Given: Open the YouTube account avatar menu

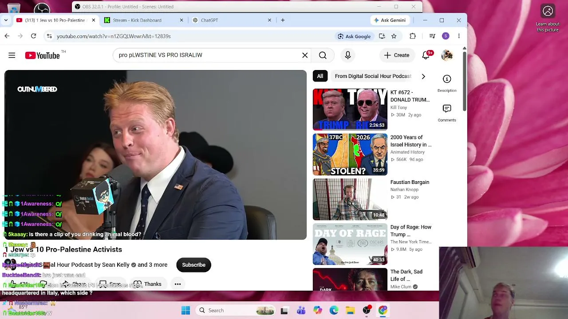Looking at the screenshot, I should [x=447, y=55].
